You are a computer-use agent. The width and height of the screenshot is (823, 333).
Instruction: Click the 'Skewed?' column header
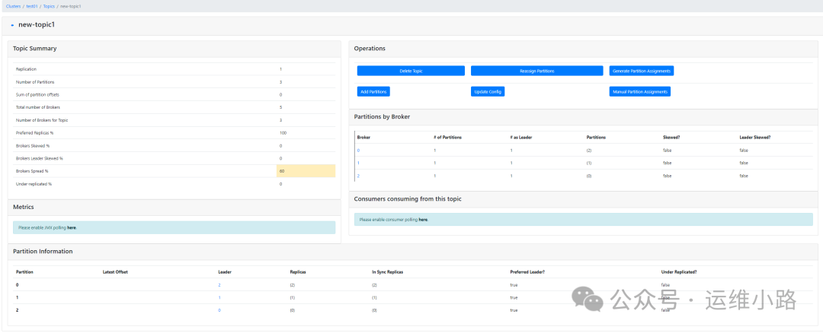(671, 137)
